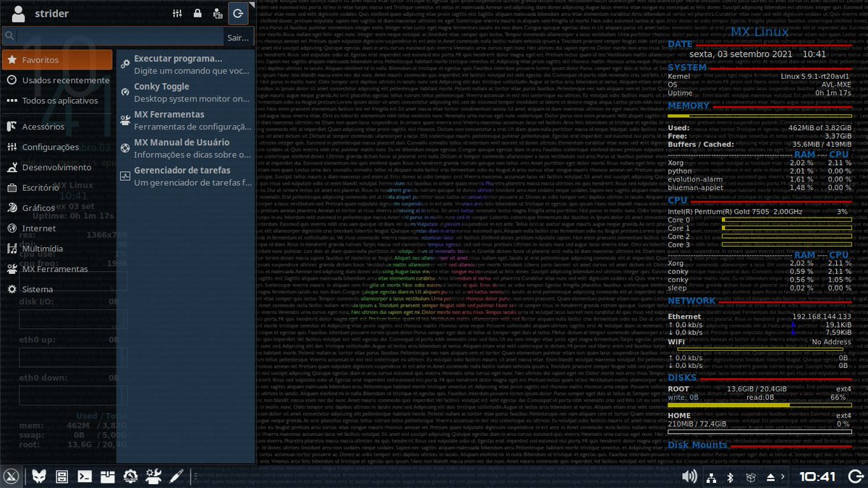Screen dimensions: 868x488
Task: Launch the terminal icon in the panel
Action: 85,476
